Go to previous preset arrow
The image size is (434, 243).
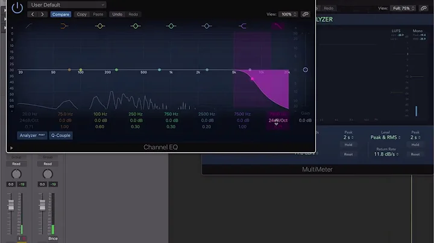(x=33, y=14)
